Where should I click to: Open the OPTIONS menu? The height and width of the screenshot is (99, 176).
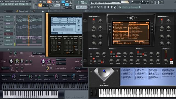pos(22,4)
